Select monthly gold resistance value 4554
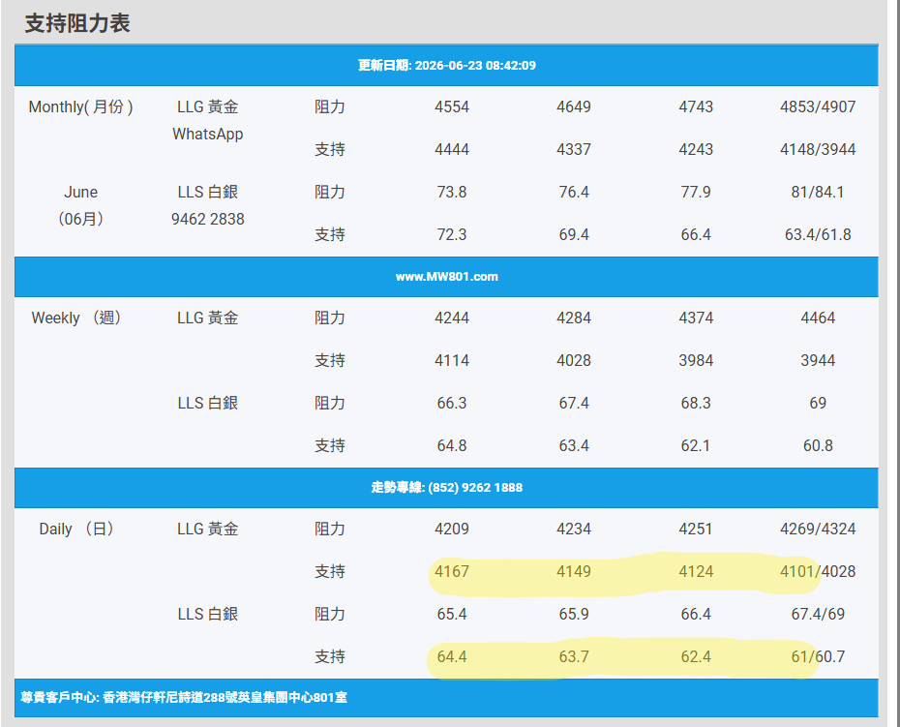The width and height of the screenshot is (900, 727). click(452, 106)
